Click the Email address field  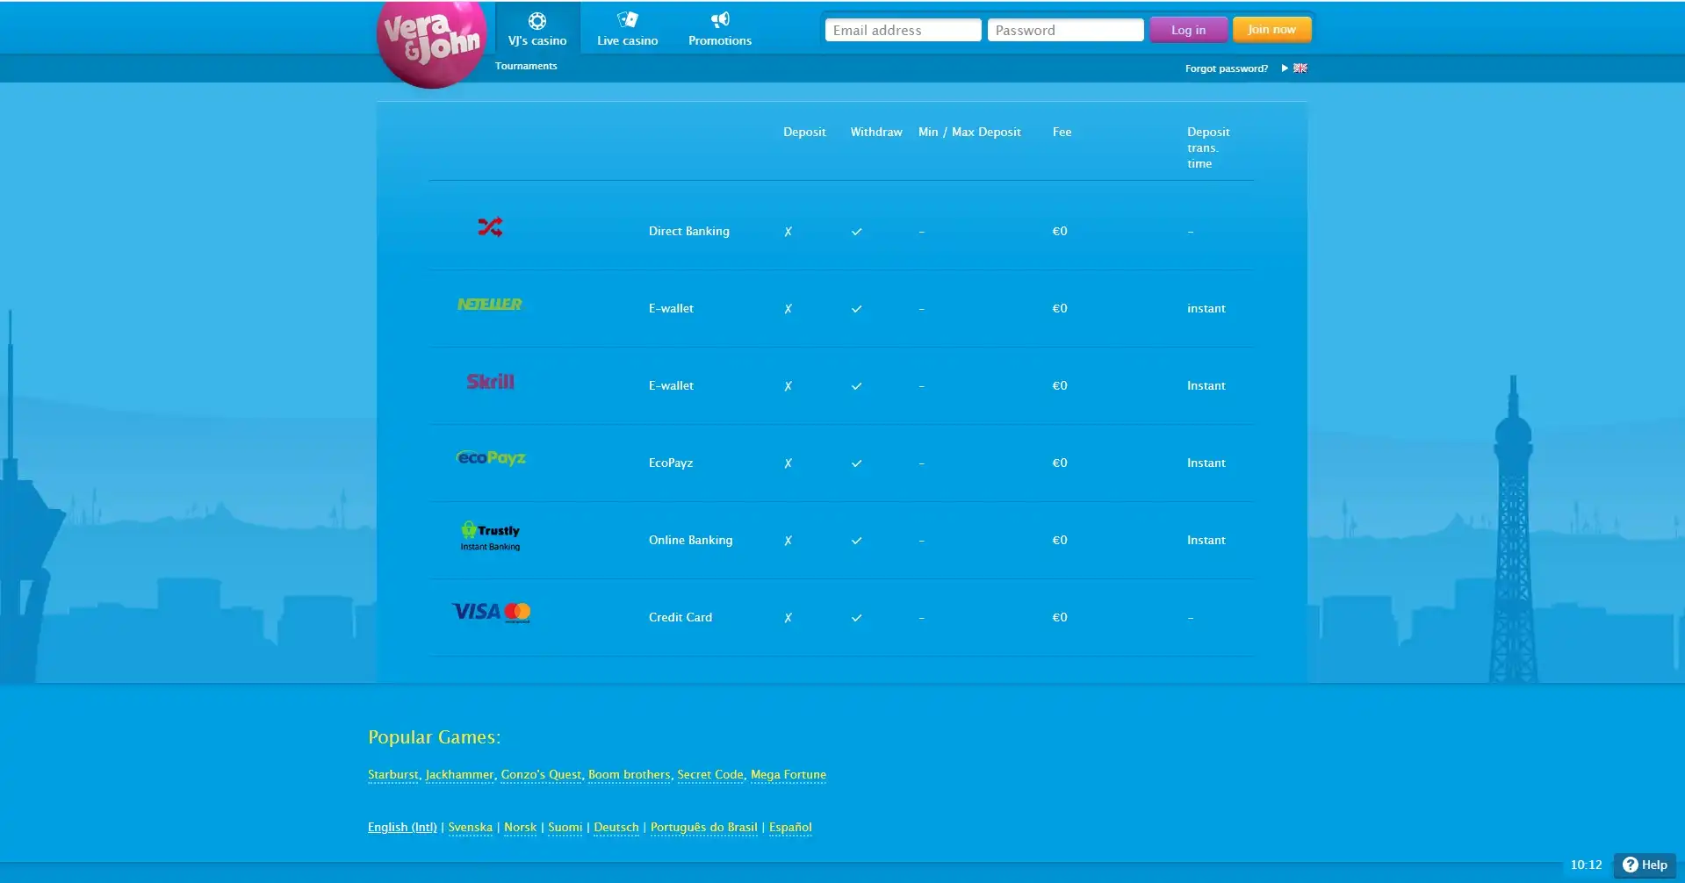(x=903, y=30)
